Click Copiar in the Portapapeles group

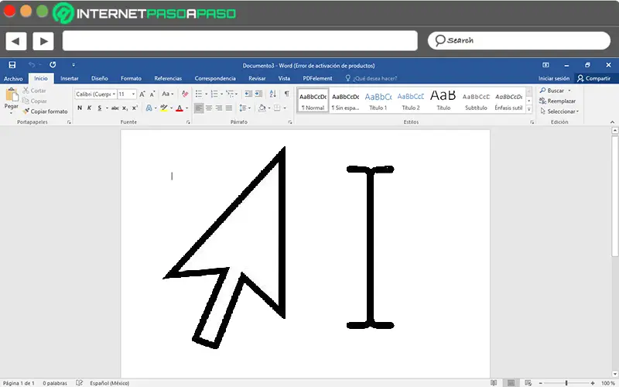tap(34, 101)
